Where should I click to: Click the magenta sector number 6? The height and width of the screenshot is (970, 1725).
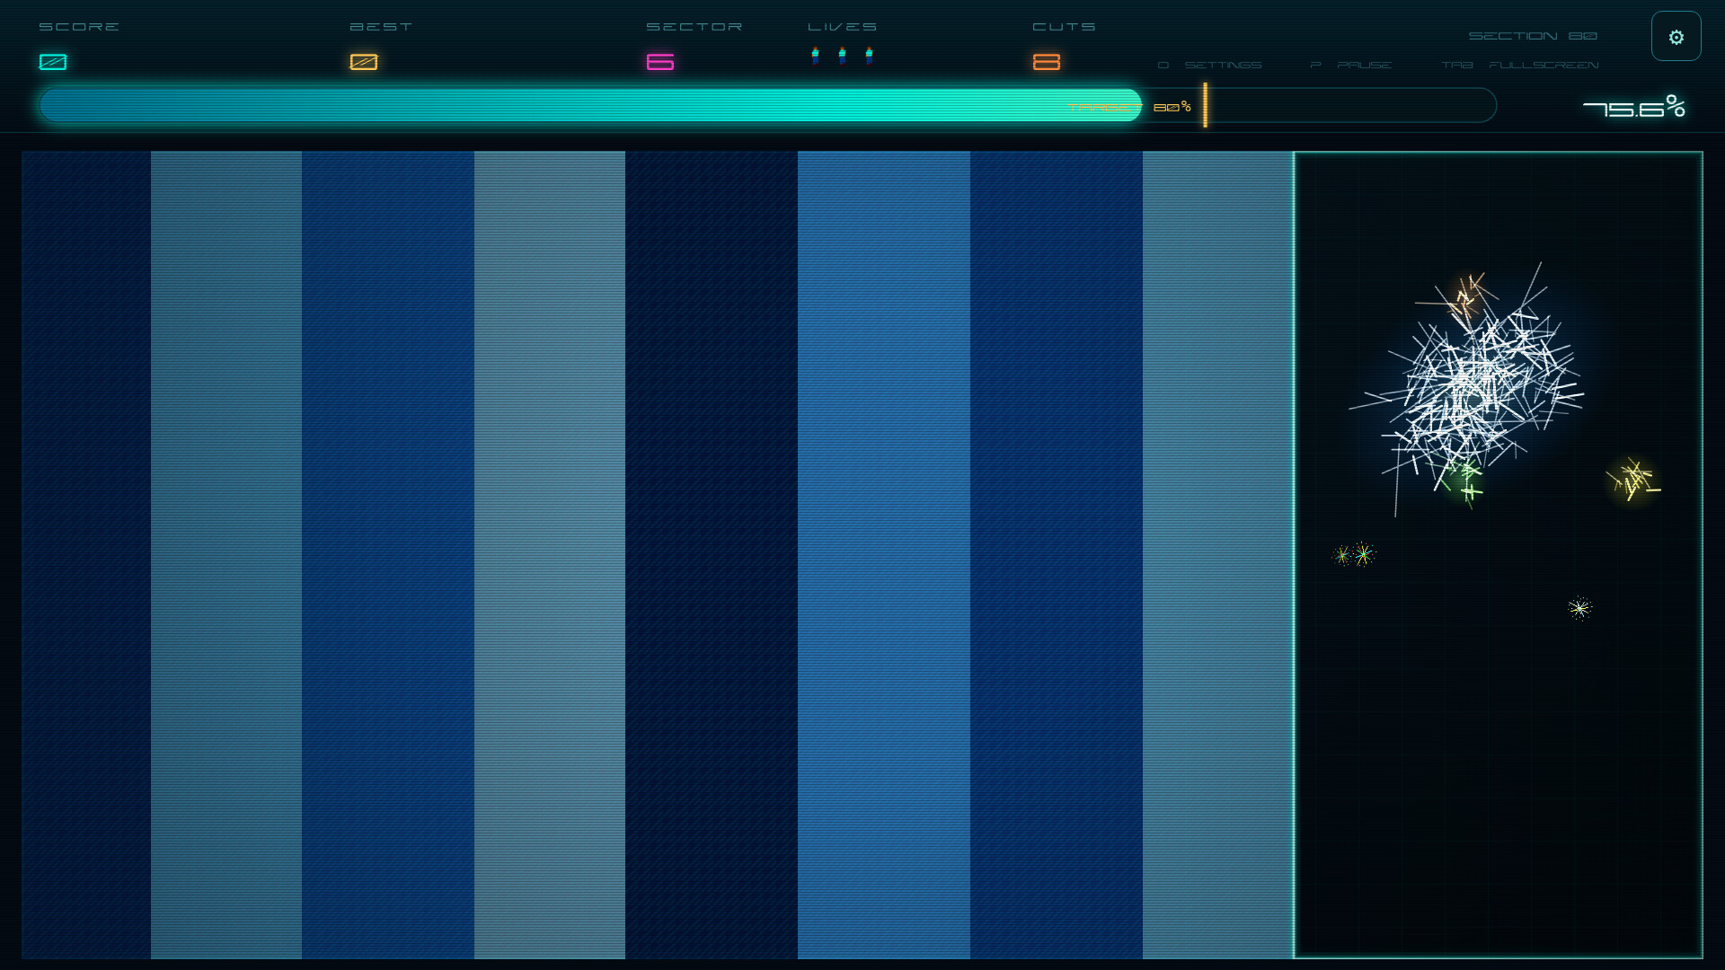(660, 62)
